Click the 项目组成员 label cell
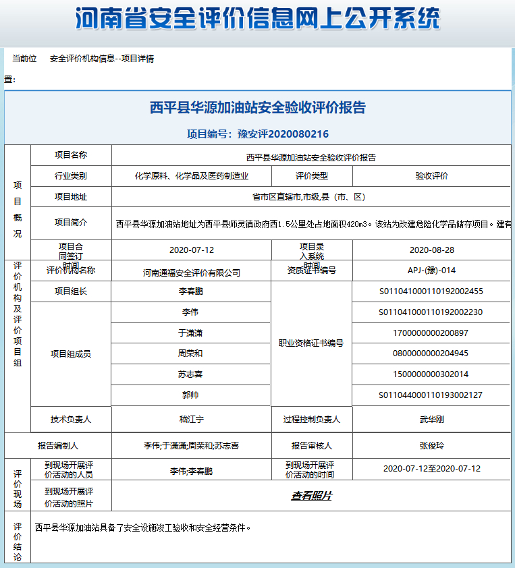This screenshot has width=515, height=568. coord(71,354)
